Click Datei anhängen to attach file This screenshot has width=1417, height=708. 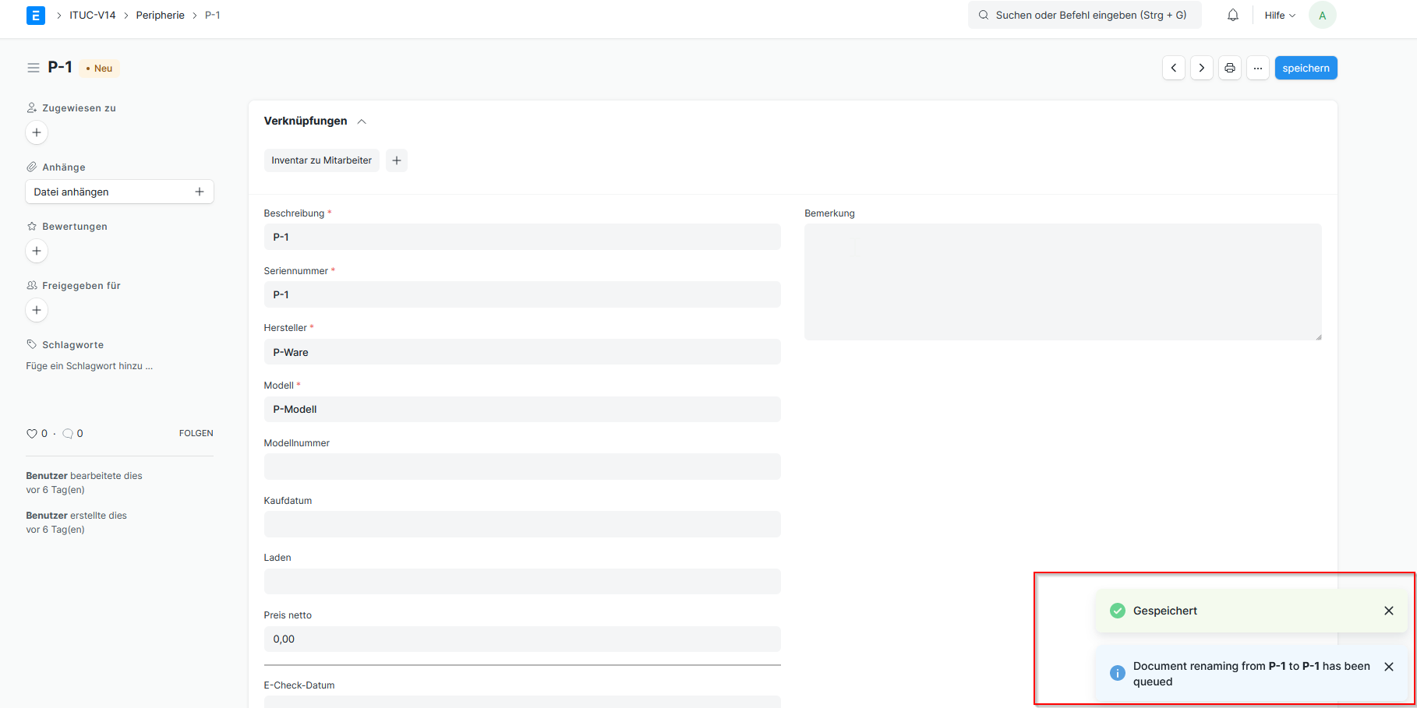coord(120,192)
